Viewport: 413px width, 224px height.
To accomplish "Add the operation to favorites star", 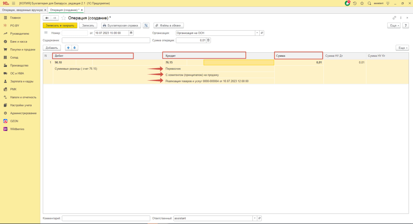I will click(63, 18).
